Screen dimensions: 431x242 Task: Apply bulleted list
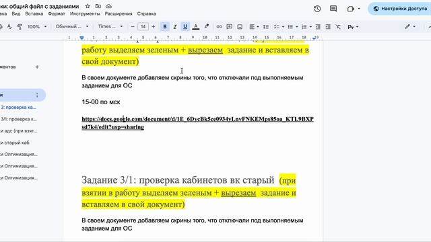(290, 27)
